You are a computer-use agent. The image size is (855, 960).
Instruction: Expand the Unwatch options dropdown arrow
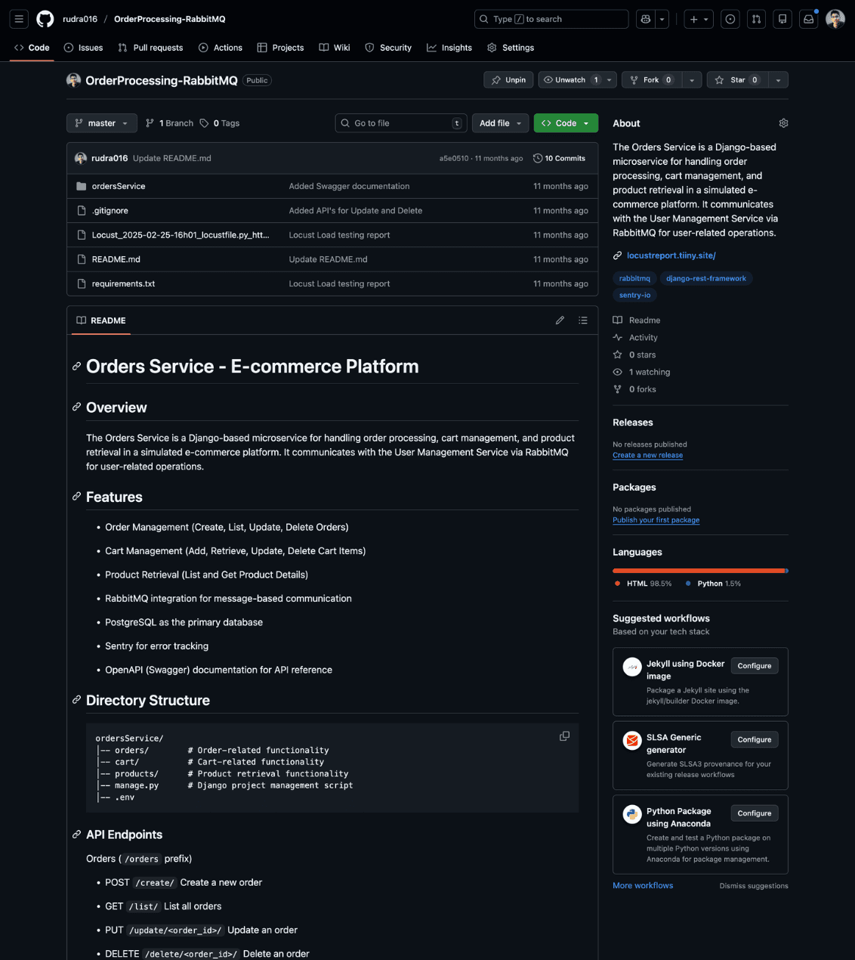(x=610, y=80)
